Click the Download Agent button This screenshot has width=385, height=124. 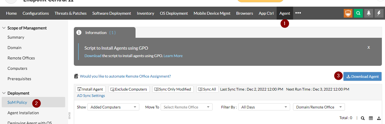pos(363,76)
